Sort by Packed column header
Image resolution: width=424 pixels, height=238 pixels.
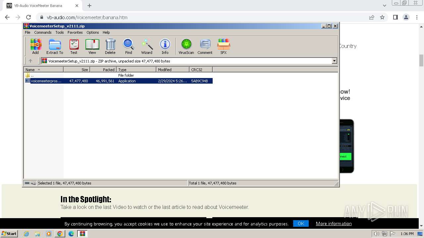click(x=103, y=70)
